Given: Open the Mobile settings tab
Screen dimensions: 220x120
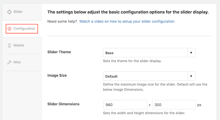Looking at the screenshot, I should pyautogui.click(x=23, y=46).
